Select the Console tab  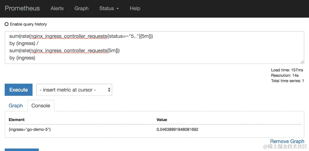click(41, 106)
